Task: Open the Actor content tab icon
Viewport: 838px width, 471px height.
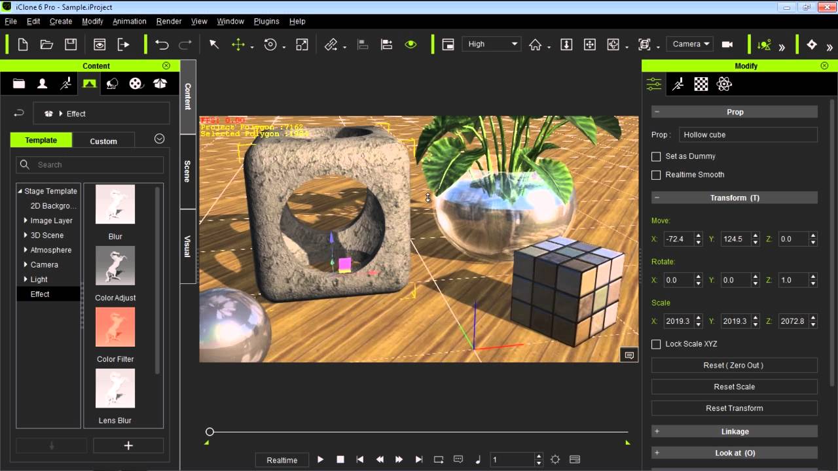Action: (x=43, y=84)
